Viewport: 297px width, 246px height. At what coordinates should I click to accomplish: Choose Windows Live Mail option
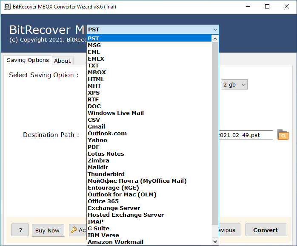[x=116, y=113]
